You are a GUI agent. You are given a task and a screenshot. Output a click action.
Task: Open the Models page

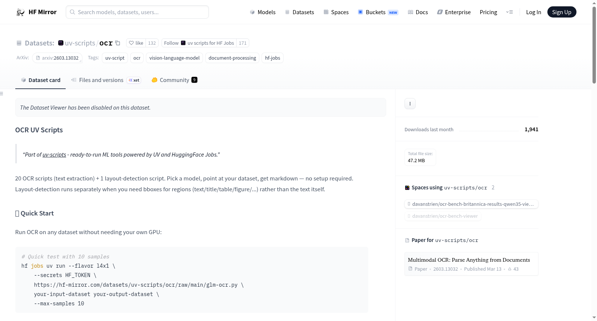tap(263, 12)
